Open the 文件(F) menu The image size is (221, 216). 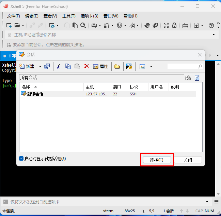(14, 16)
